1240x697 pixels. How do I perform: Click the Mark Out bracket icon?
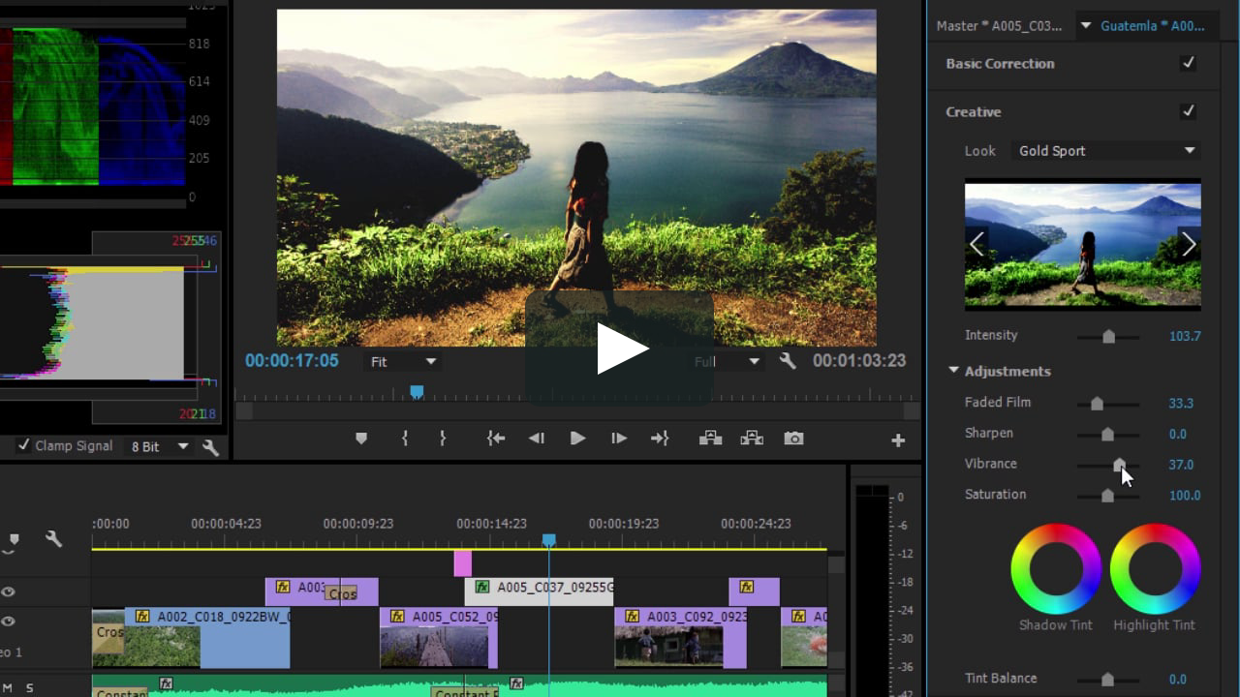443,439
